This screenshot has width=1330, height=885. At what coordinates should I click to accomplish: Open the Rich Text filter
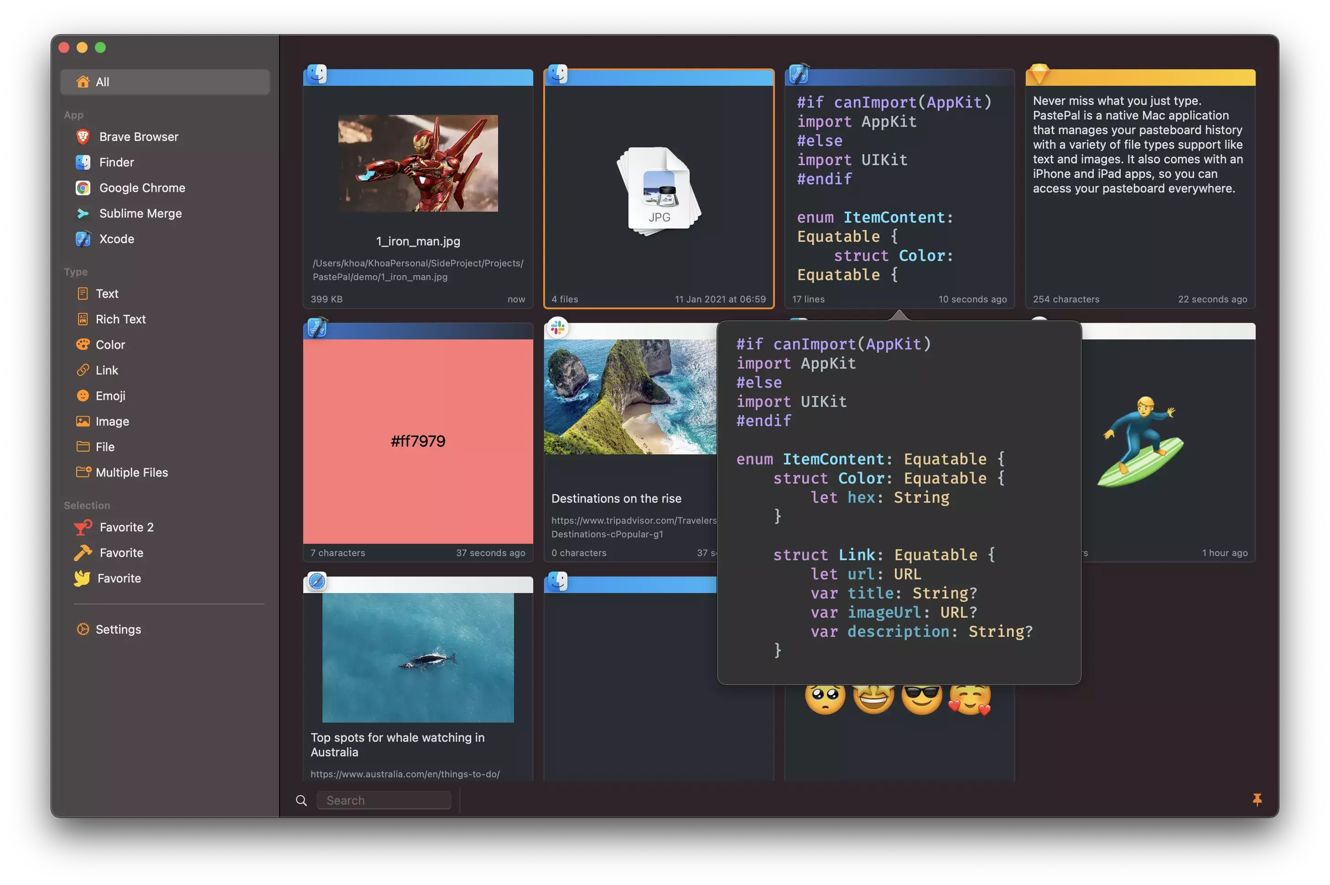pos(120,319)
